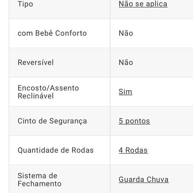The image size is (193, 193).
Task: Click the 'Sim' link for Reclinável
Action: pos(125,92)
